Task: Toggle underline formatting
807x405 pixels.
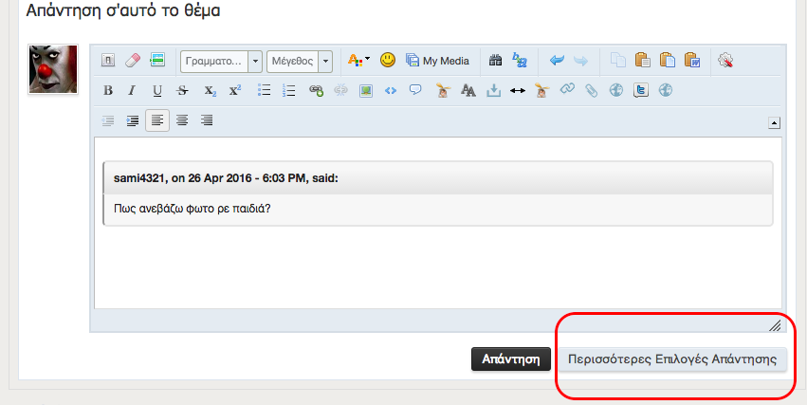Action: point(157,91)
